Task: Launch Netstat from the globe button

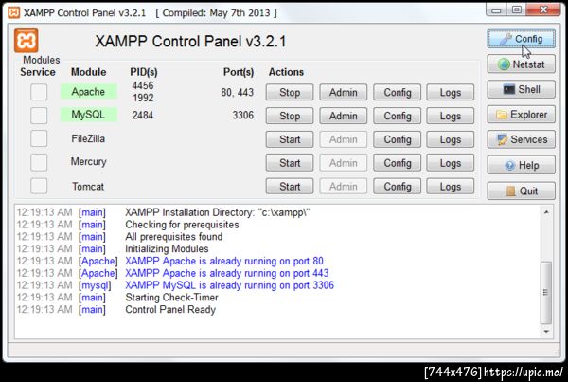Action: [x=521, y=64]
